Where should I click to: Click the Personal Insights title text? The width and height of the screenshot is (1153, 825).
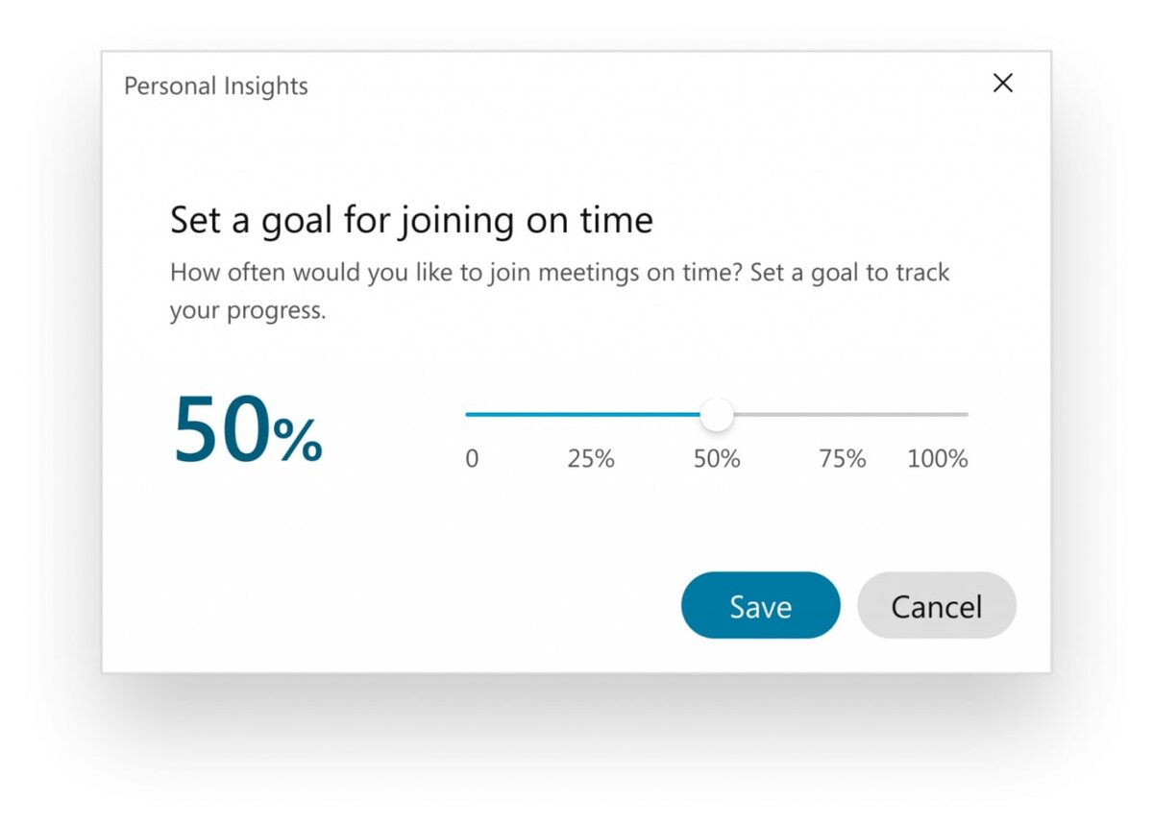pyautogui.click(x=216, y=85)
